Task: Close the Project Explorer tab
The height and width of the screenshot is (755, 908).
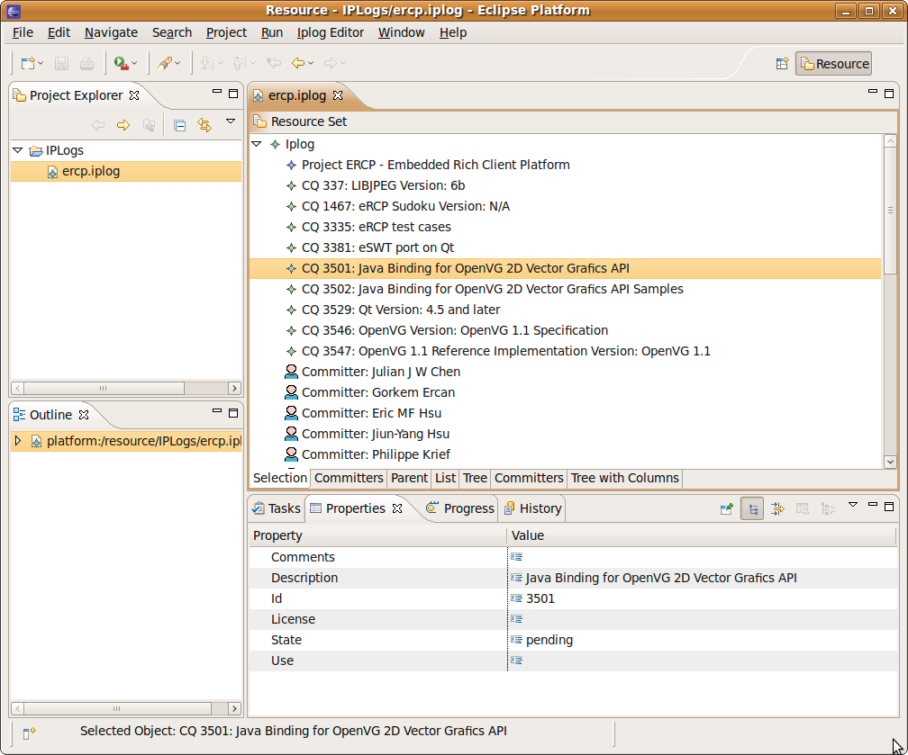Action: coord(134,95)
